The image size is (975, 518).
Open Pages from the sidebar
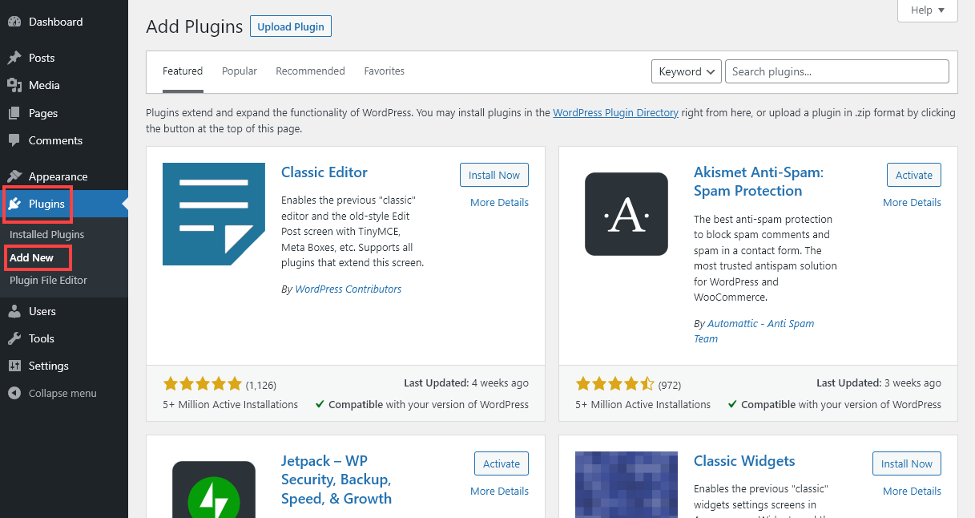click(x=41, y=113)
